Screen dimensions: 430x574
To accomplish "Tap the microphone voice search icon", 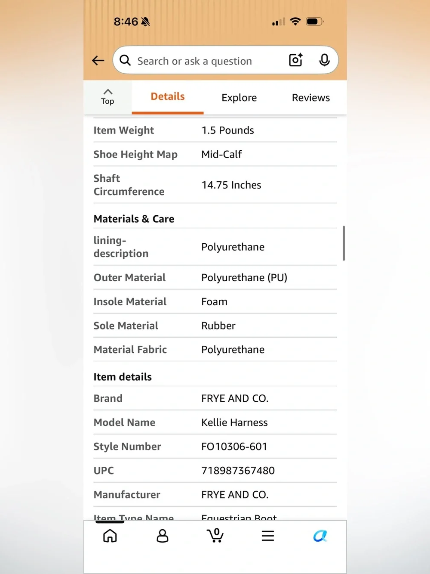I will point(325,60).
